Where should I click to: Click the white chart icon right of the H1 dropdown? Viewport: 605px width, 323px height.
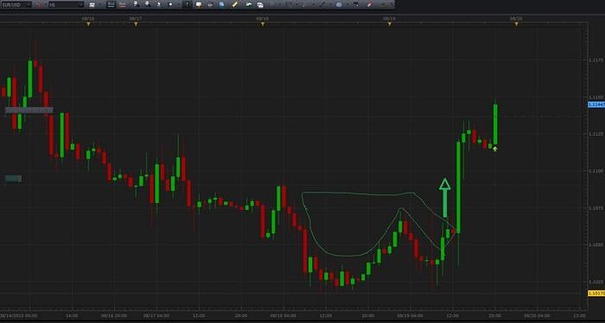[x=92, y=4]
